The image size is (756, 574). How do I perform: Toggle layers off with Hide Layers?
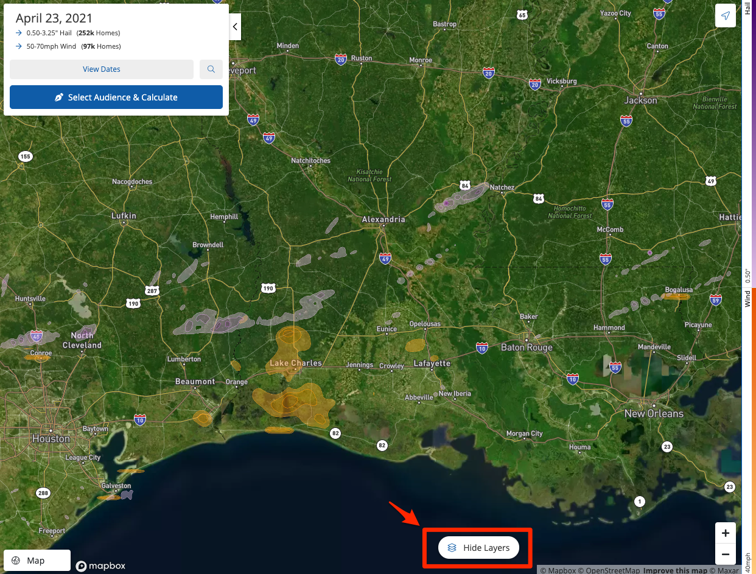[478, 548]
